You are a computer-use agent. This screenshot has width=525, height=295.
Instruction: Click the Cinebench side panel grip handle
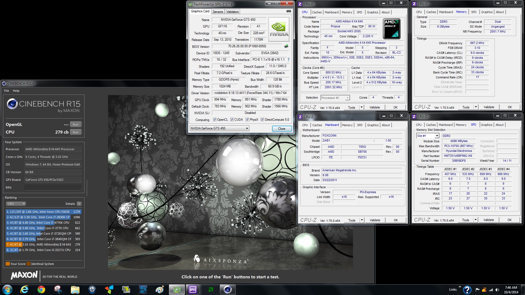tap(87, 188)
